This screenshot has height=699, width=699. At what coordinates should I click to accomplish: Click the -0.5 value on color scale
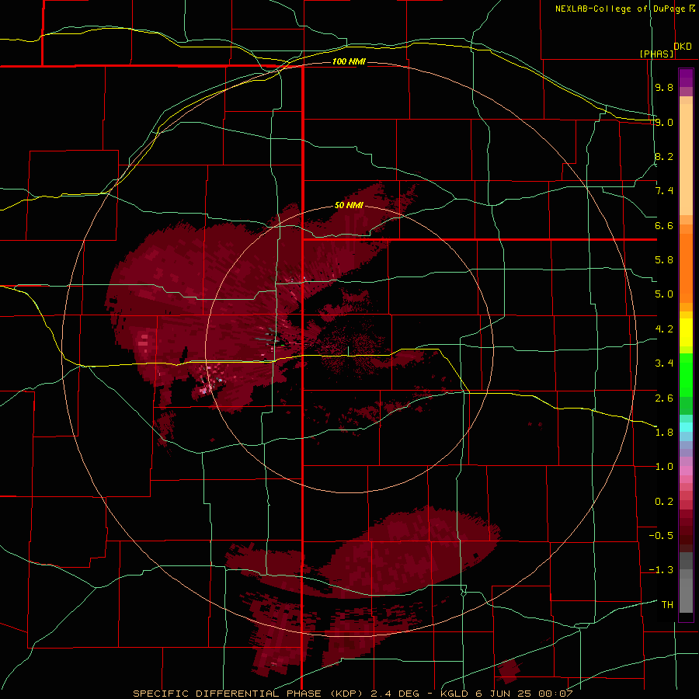coord(661,536)
